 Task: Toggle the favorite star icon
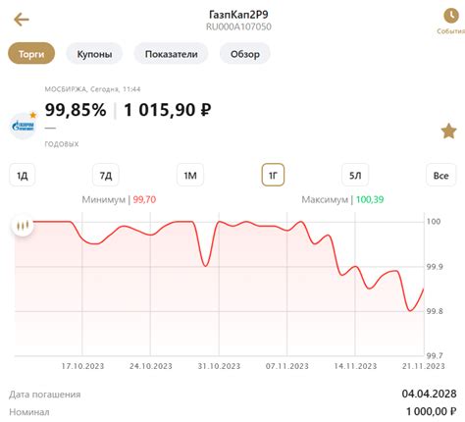[x=448, y=132]
